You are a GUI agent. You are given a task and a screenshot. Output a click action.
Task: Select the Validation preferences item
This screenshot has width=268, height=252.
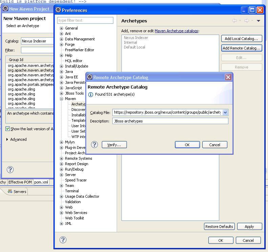[73, 202]
